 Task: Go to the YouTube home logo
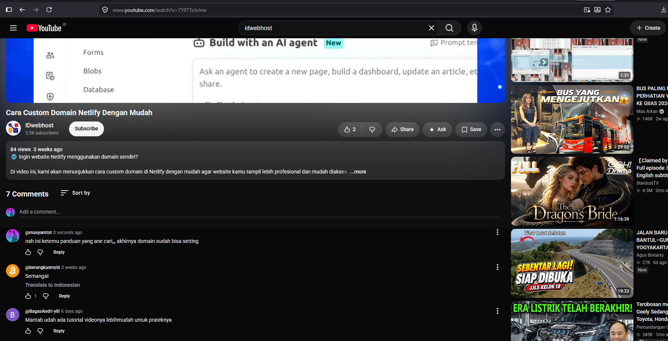point(44,28)
